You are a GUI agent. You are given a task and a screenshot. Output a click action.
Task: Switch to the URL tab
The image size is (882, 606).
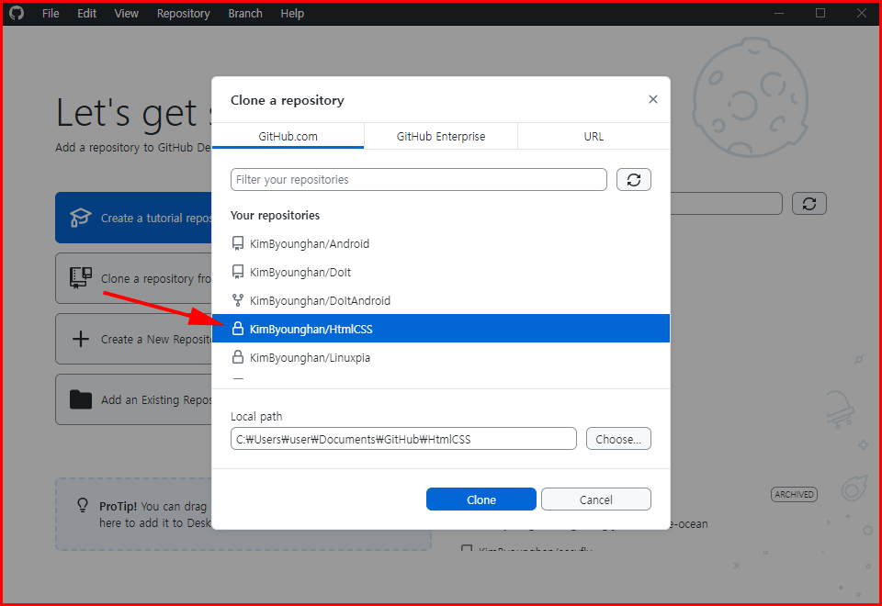[x=594, y=136]
